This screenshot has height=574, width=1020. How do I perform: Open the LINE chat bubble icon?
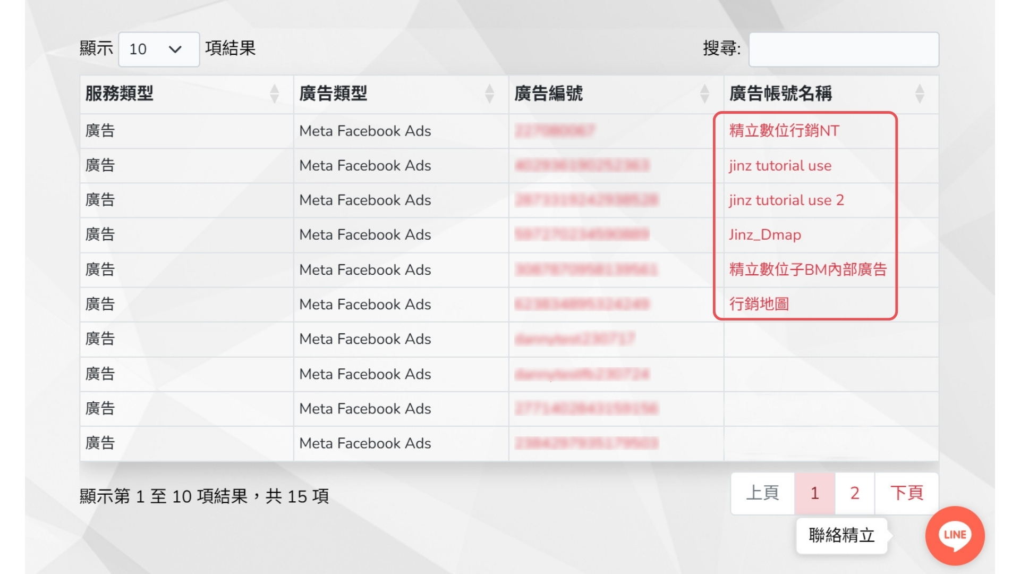[955, 535]
